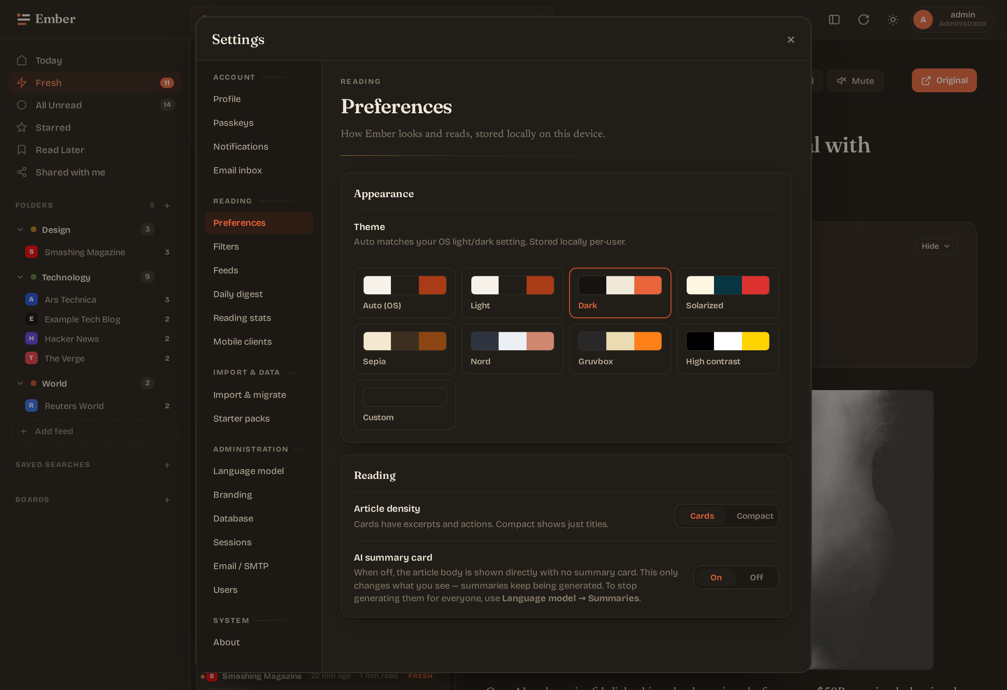Open the Fresh articles list
This screenshot has height=690, width=1007.
(94, 83)
